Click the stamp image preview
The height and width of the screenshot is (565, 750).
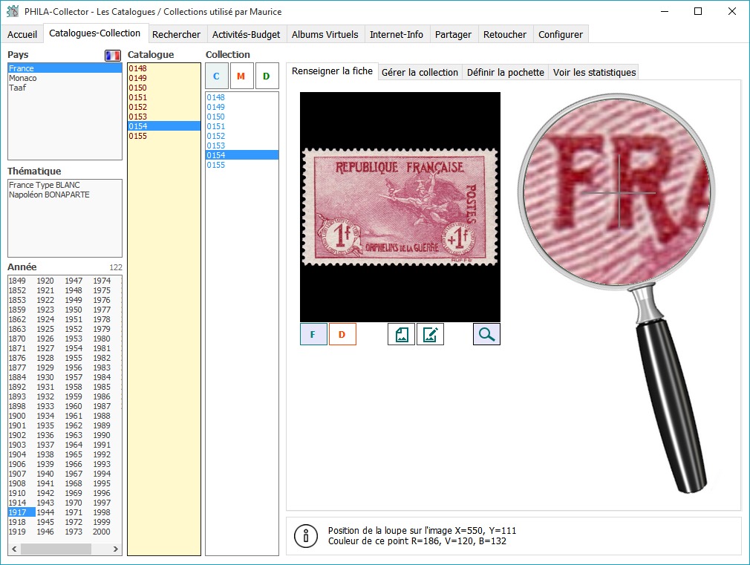[400, 207]
